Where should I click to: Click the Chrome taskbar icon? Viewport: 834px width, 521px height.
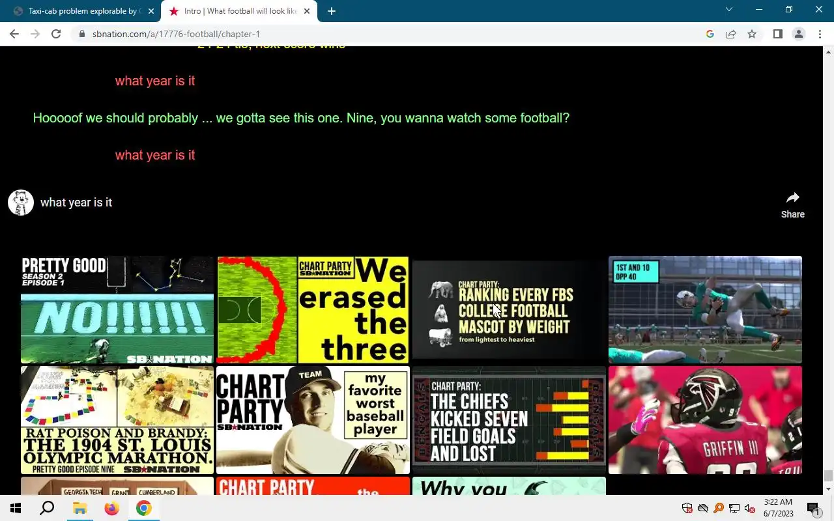[x=143, y=508]
